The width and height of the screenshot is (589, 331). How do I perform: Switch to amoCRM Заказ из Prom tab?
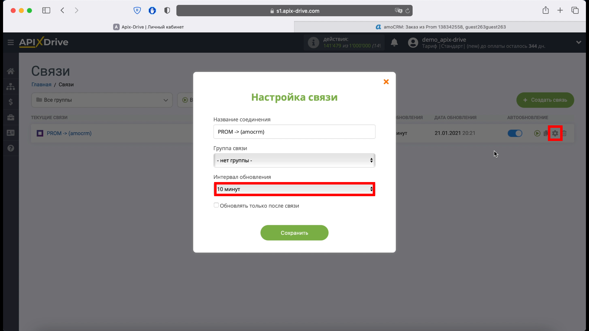[440, 27]
